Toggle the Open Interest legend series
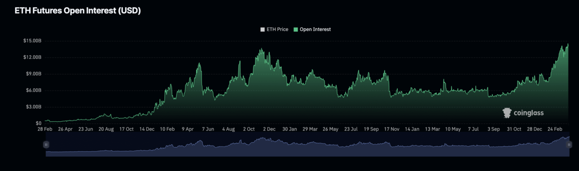Viewport: 579px width, 171px height. (315, 29)
